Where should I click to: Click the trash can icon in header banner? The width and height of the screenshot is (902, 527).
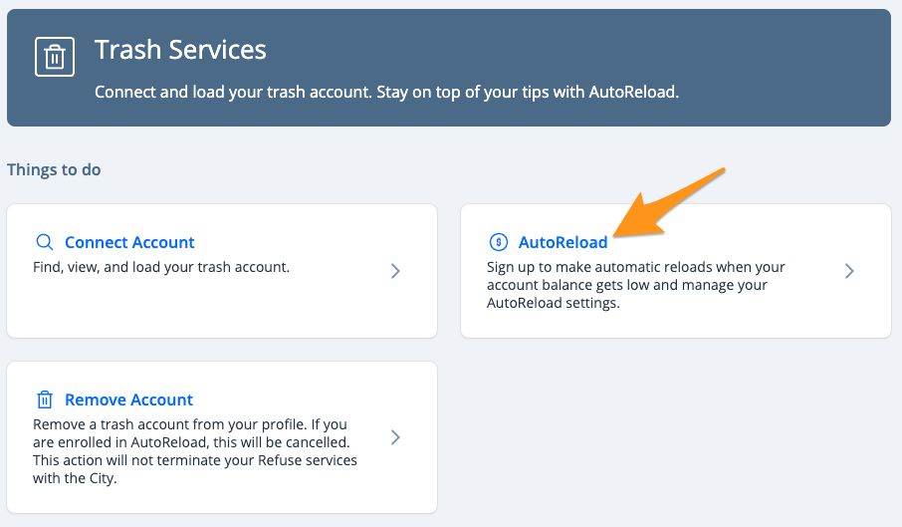pos(55,57)
